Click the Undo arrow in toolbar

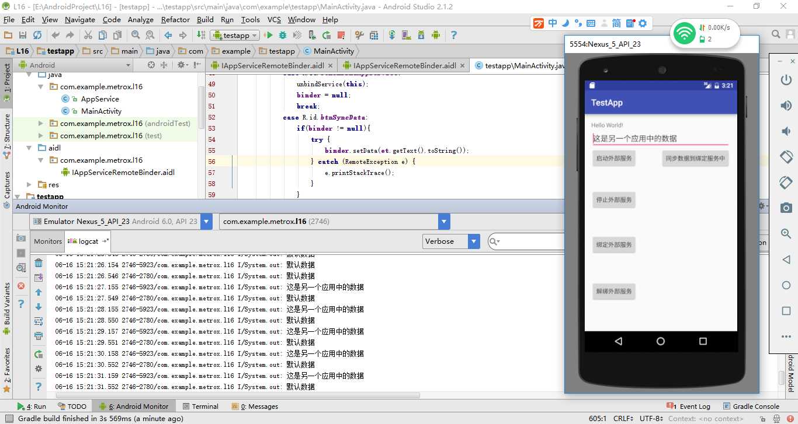(x=55, y=35)
